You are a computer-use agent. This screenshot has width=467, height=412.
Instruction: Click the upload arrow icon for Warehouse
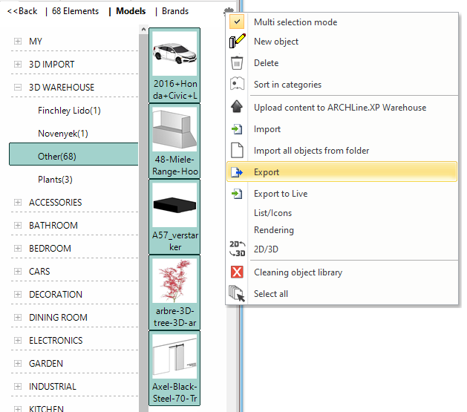point(237,107)
